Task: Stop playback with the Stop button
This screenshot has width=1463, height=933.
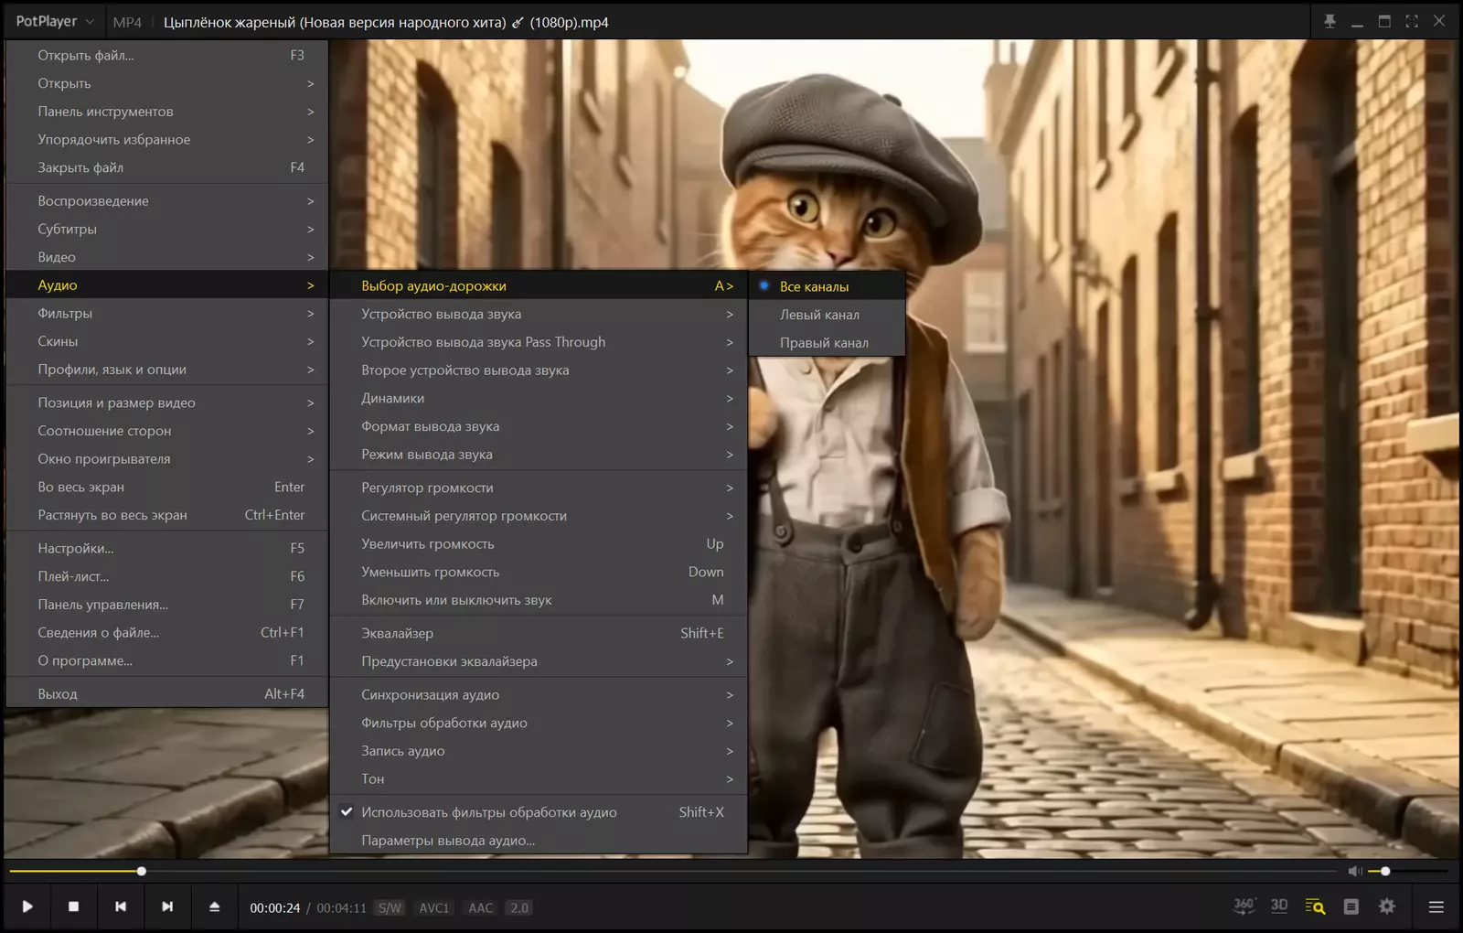Action: coord(74,906)
